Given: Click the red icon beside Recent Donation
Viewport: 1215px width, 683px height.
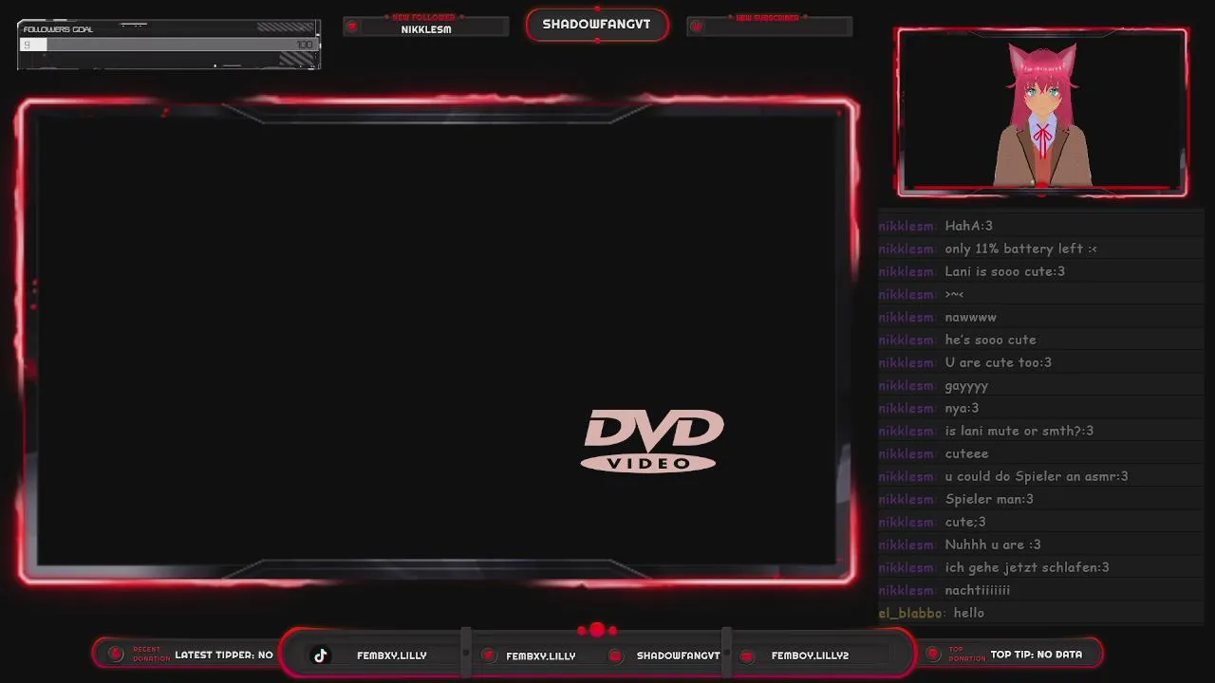Looking at the screenshot, I should tap(116, 654).
